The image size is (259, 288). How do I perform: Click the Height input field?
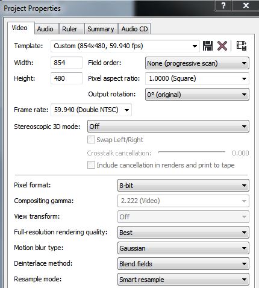point(66,78)
